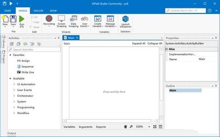Viewport: 220px width, 137px height.
Task: Open the Output panel
Action: tap(12, 133)
